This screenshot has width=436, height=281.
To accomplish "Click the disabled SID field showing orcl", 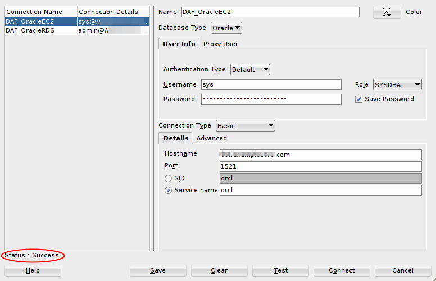I will click(321, 178).
